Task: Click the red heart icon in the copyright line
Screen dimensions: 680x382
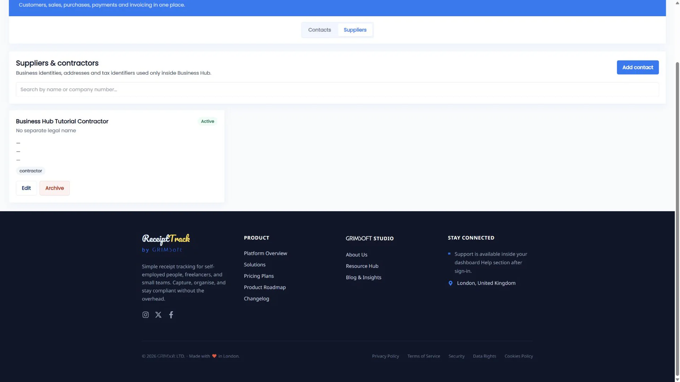Action: pyautogui.click(x=214, y=356)
